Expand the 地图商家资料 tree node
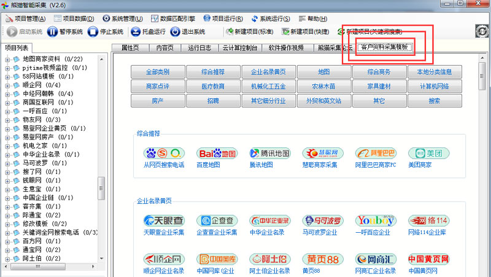The width and height of the screenshot is (491, 277). point(7,59)
